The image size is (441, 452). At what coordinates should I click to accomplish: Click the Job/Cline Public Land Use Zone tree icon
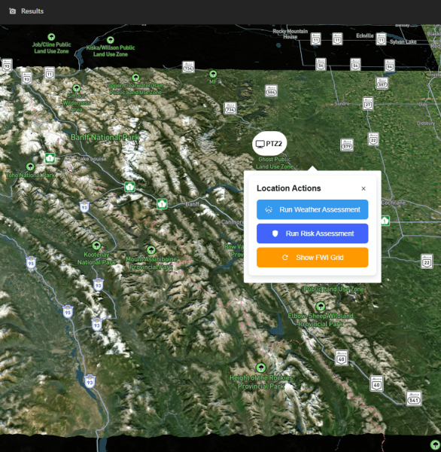pyautogui.click(x=51, y=37)
